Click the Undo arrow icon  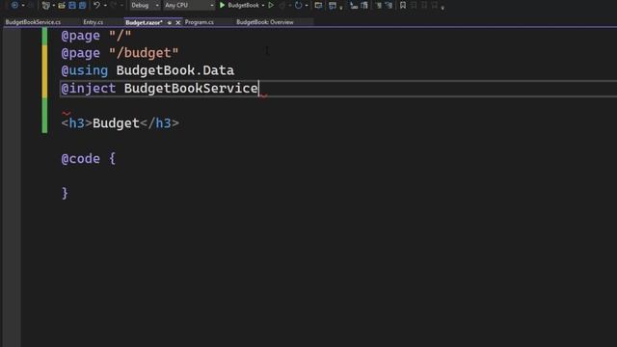coord(96,5)
